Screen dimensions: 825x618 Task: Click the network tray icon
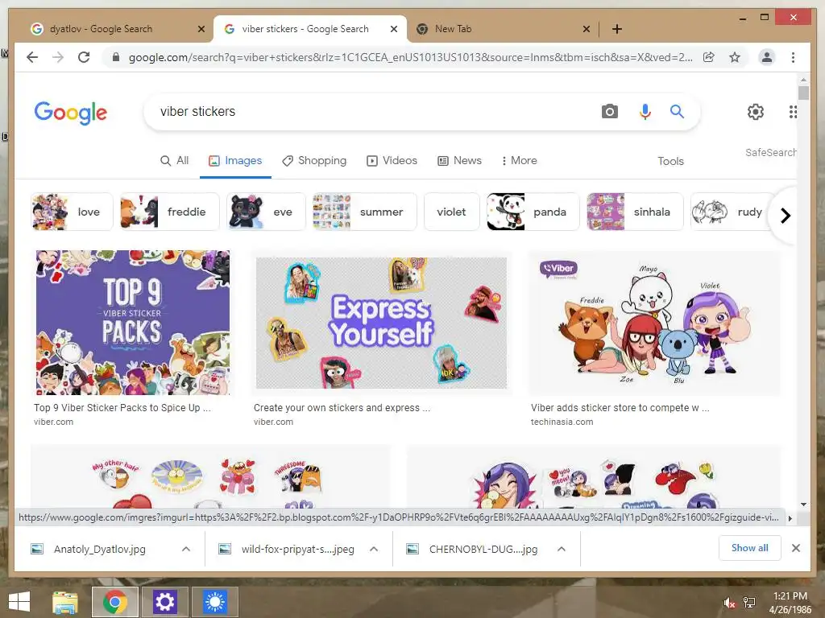click(748, 603)
